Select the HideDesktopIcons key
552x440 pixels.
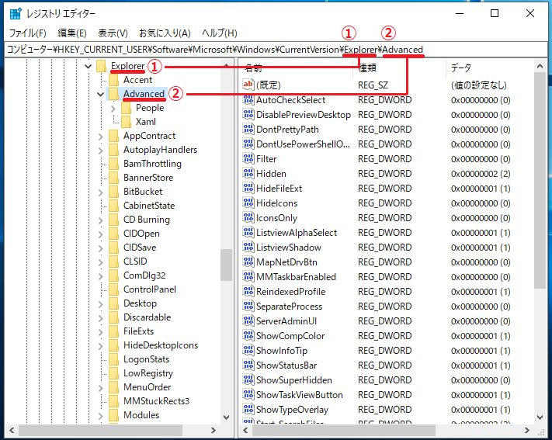point(161,345)
